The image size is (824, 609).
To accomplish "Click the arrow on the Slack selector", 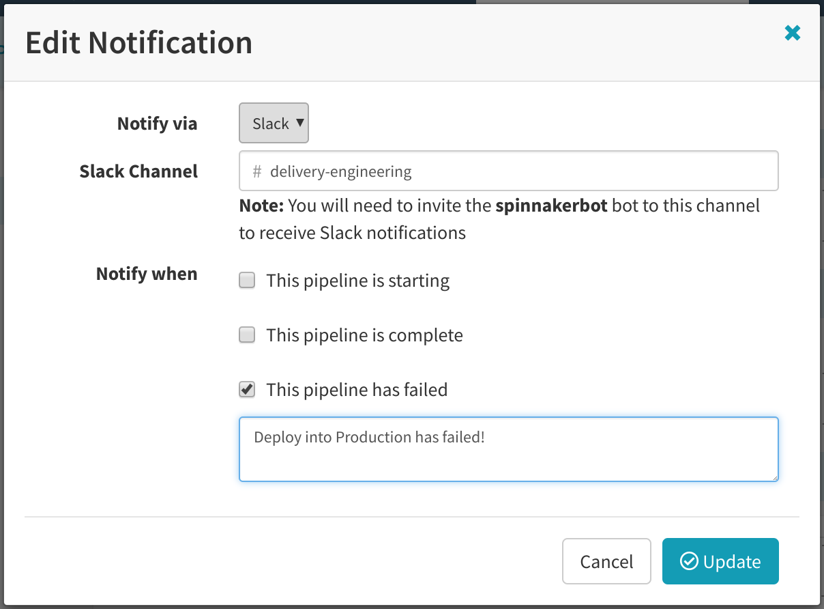I will tap(299, 123).
